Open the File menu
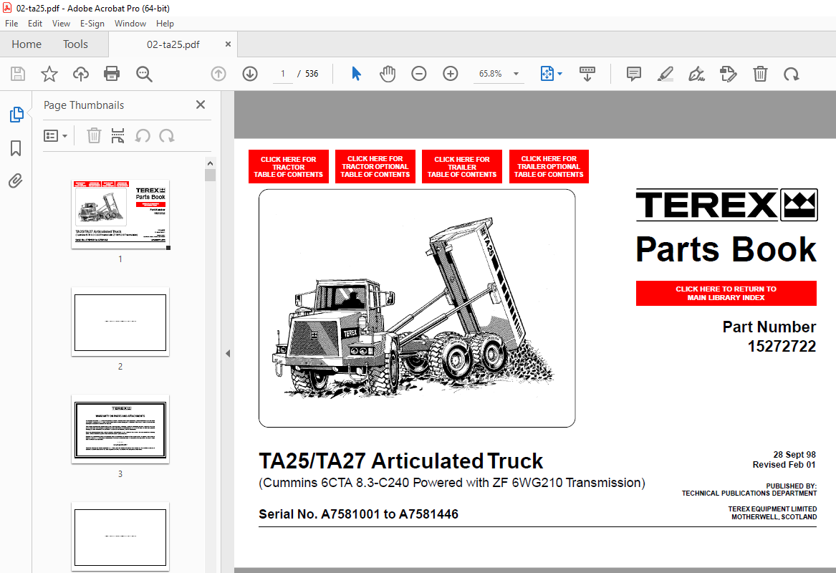Image resolution: width=836 pixels, height=573 pixels. (x=11, y=24)
